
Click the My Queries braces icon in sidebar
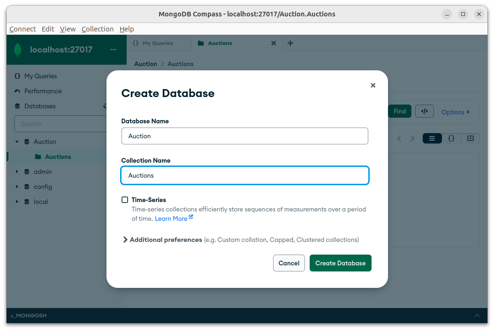point(17,76)
